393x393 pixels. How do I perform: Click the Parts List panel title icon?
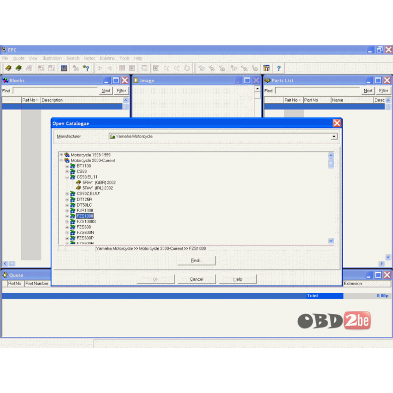coord(268,81)
